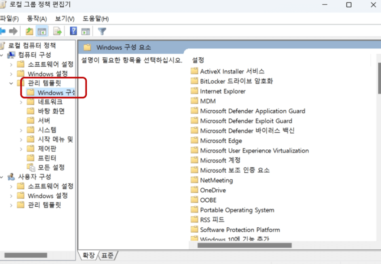Open the 도움말(H) menu
The image size is (381, 264).
(96, 18)
